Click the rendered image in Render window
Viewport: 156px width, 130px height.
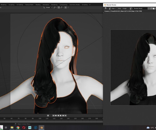pyautogui.click(x=133, y=67)
